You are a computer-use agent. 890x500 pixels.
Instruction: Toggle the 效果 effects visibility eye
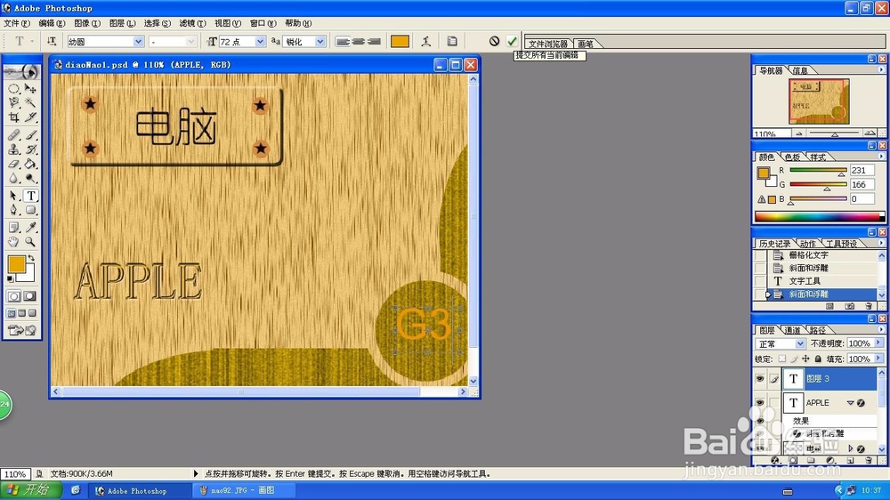(x=760, y=421)
